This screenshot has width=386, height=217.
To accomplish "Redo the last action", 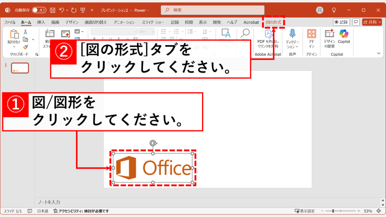I will (74, 10).
